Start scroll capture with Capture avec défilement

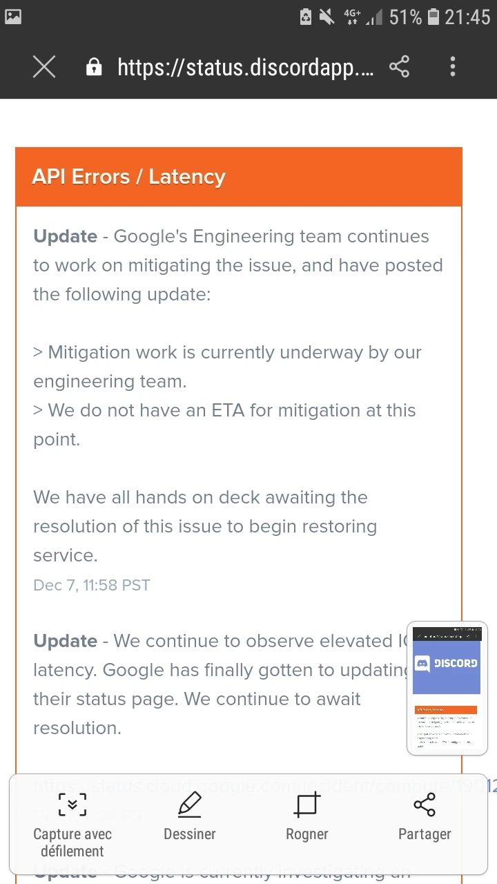coord(72,823)
